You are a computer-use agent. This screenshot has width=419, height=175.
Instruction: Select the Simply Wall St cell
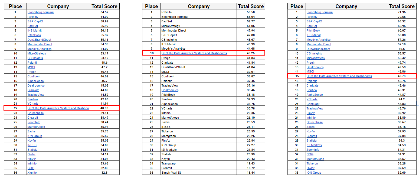171,173
